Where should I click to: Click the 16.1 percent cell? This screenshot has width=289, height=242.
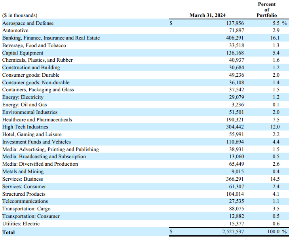pos(275,38)
